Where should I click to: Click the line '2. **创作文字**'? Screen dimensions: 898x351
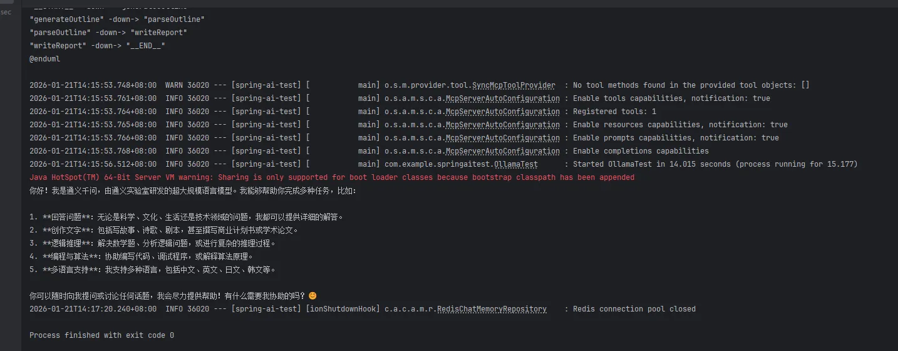(164, 230)
